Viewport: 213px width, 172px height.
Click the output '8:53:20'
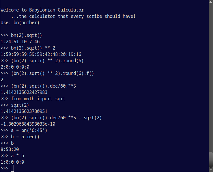coord(10,150)
